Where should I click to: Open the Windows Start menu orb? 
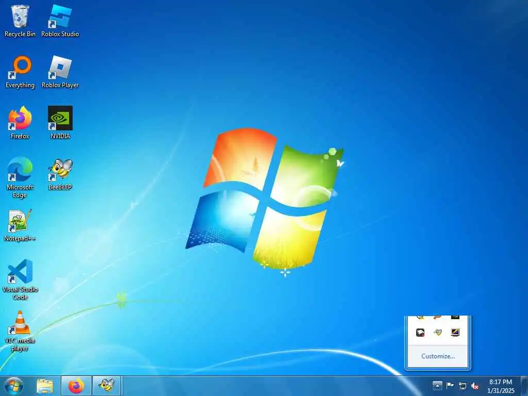coord(14,386)
